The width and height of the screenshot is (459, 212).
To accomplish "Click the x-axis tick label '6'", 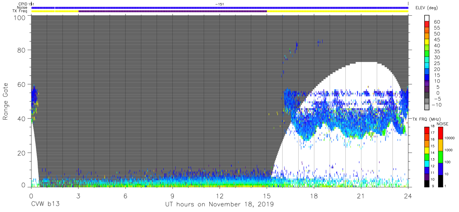I will [x=126, y=196].
